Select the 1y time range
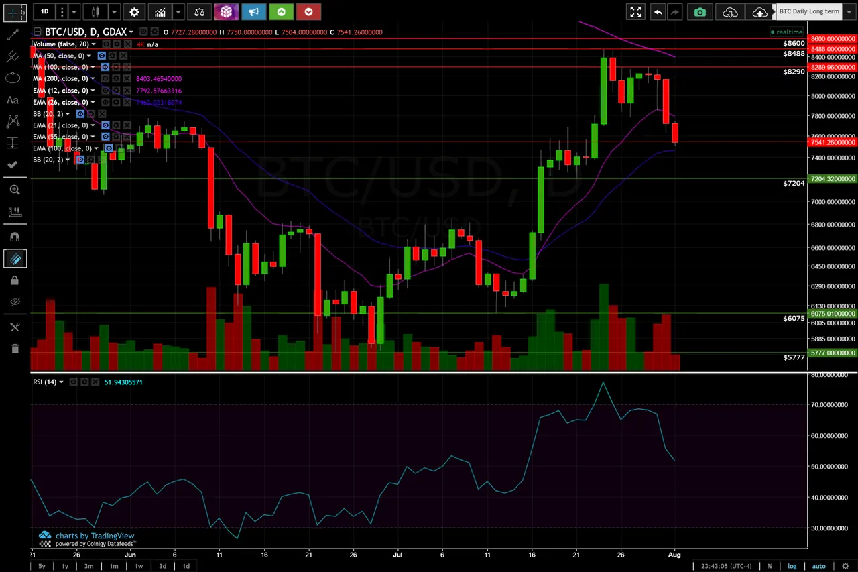This screenshot has width=858, height=572. 65,566
